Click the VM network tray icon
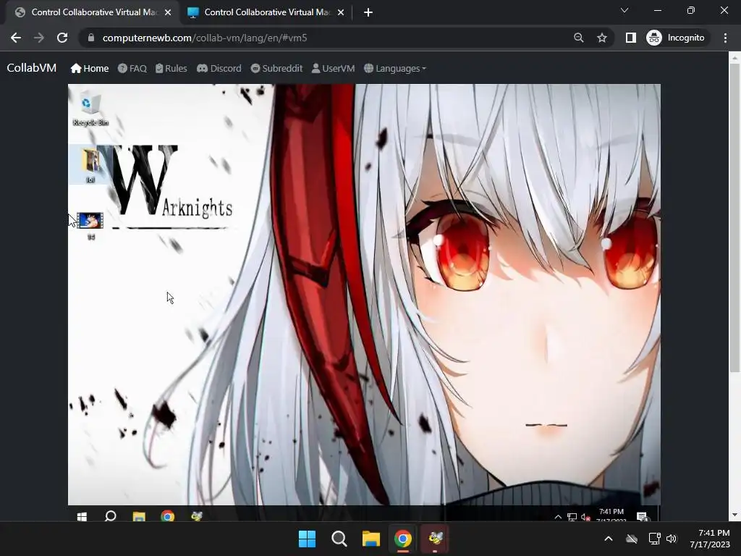Image resolution: width=741 pixels, height=556 pixels. pos(572,517)
